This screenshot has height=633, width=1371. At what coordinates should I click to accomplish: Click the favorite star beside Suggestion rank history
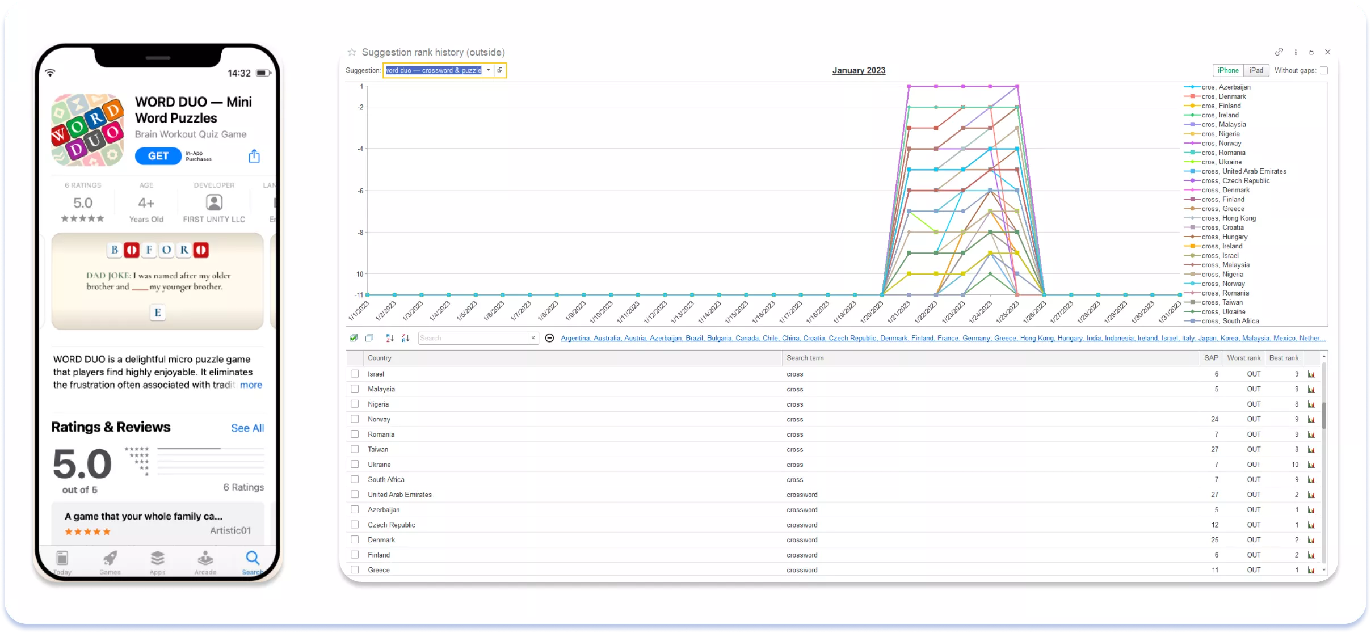[x=352, y=52]
